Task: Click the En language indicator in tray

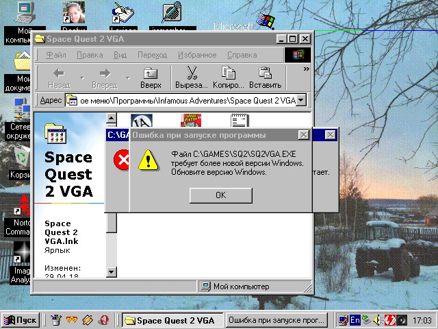Action: [x=355, y=320]
